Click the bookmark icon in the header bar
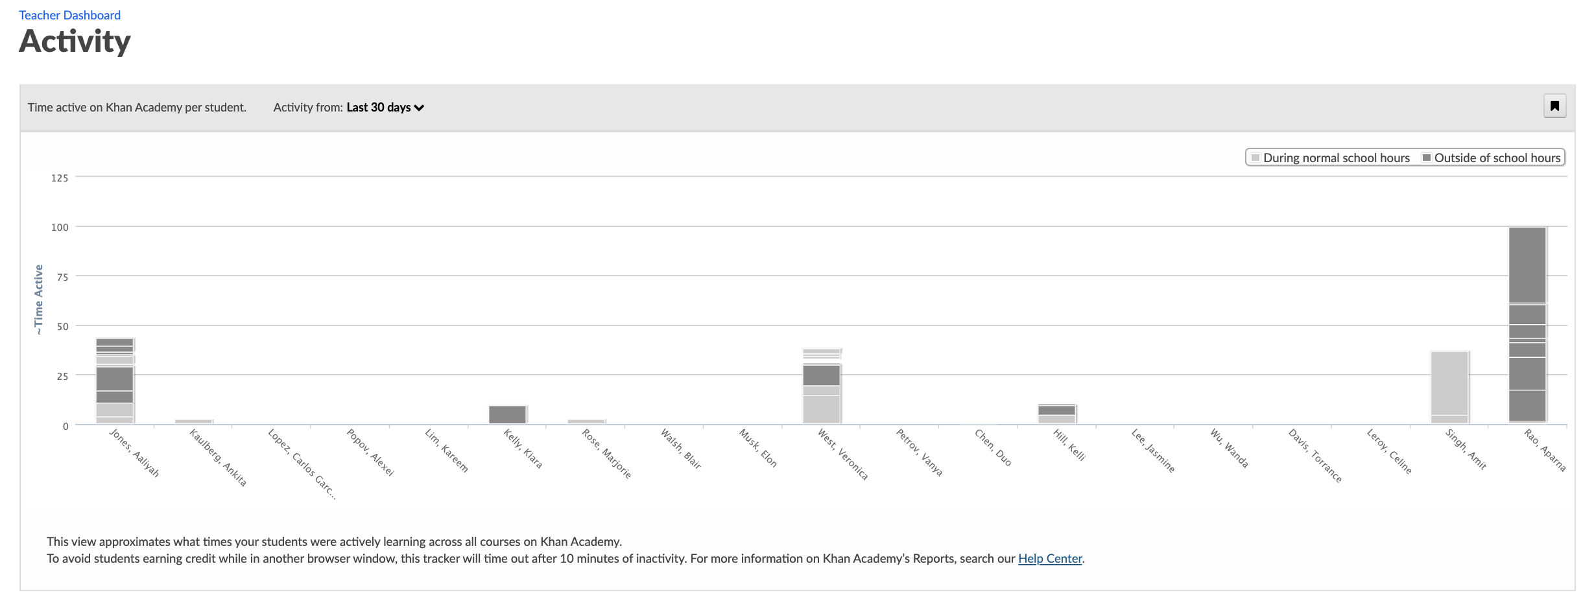This screenshot has width=1594, height=612. click(x=1554, y=106)
